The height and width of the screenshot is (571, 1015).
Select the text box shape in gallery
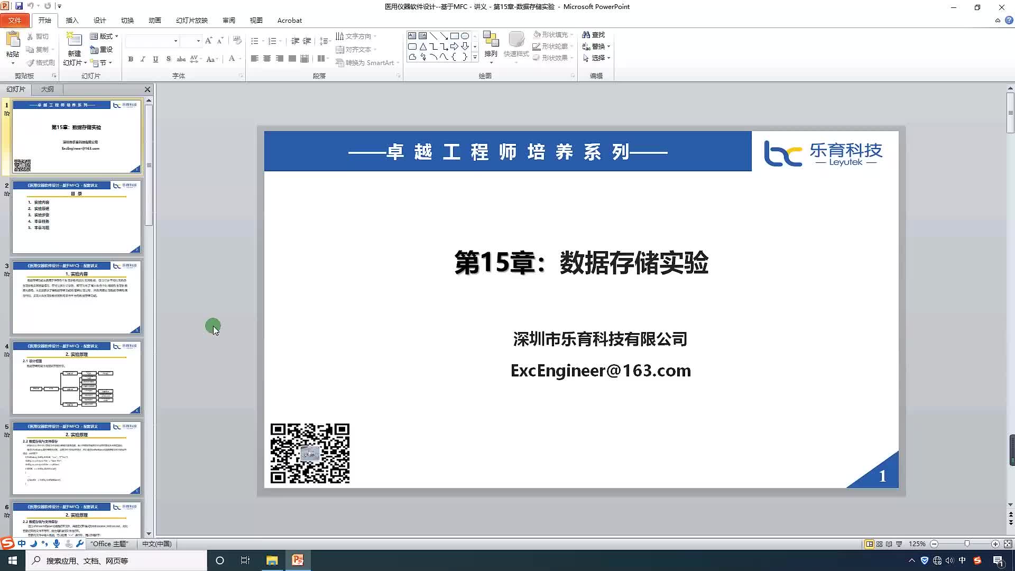[x=412, y=36]
